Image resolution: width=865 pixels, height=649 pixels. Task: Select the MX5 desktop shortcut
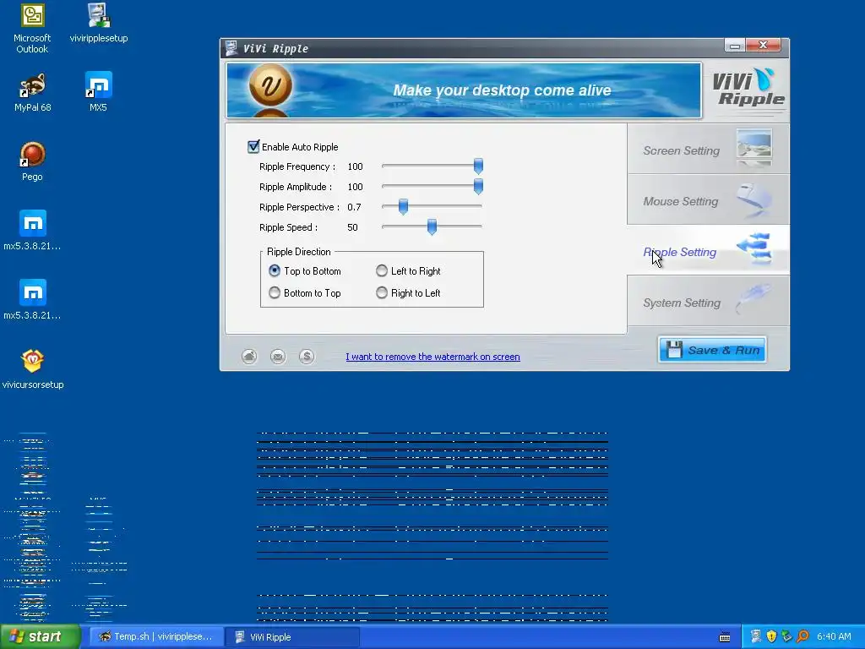(98, 93)
